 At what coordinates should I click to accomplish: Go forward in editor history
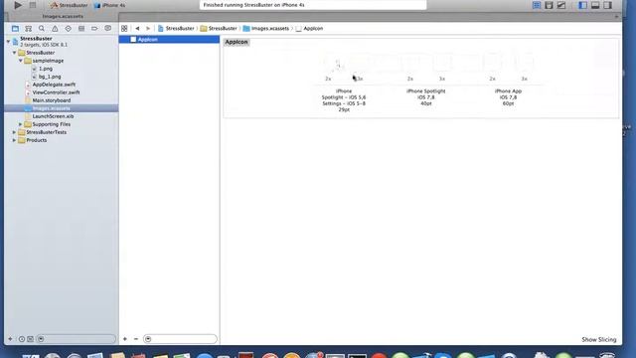pos(148,29)
